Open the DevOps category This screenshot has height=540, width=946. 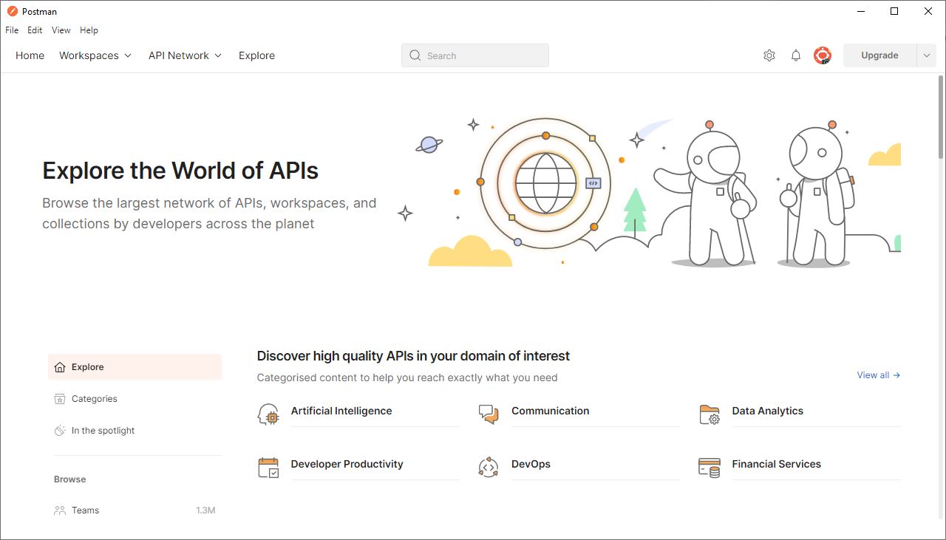pyautogui.click(x=531, y=464)
